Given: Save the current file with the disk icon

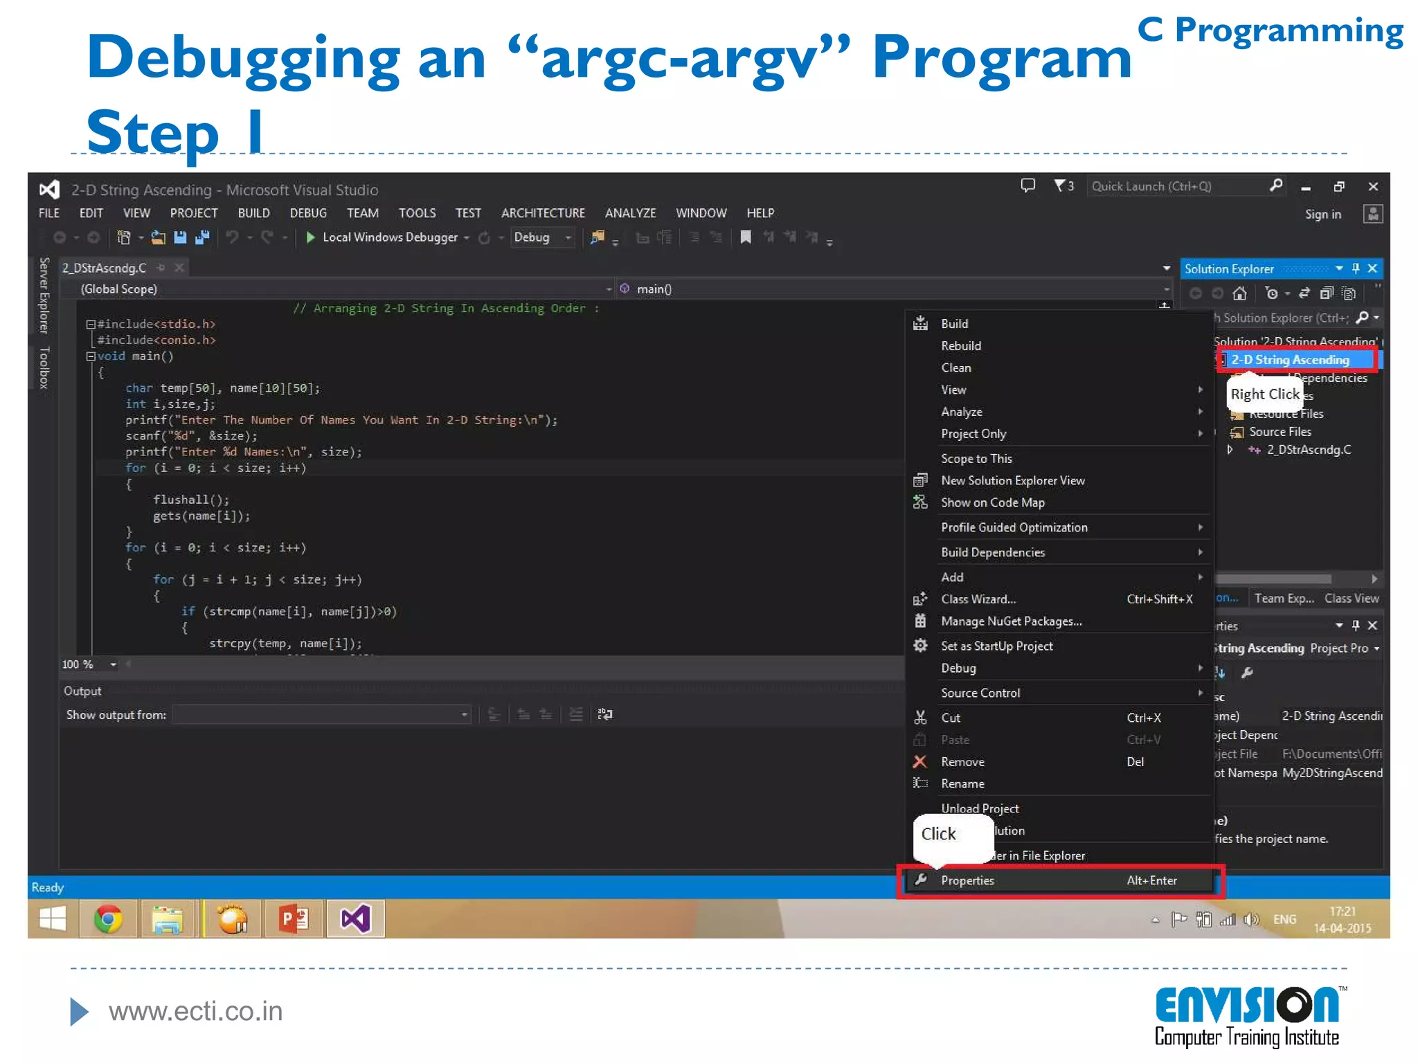Looking at the screenshot, I should (x=180, y=237).
